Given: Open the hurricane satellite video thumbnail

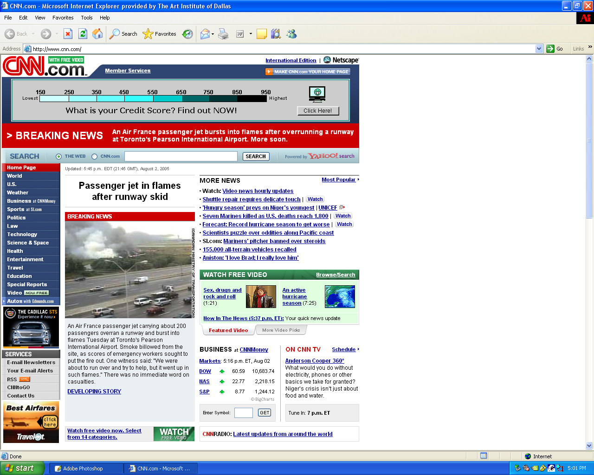Looking at the screenshot, I should (340, 296).
